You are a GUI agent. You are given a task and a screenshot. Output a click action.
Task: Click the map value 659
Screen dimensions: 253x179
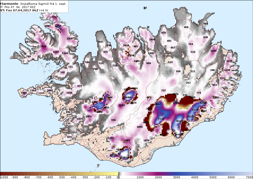coord(69,137)
